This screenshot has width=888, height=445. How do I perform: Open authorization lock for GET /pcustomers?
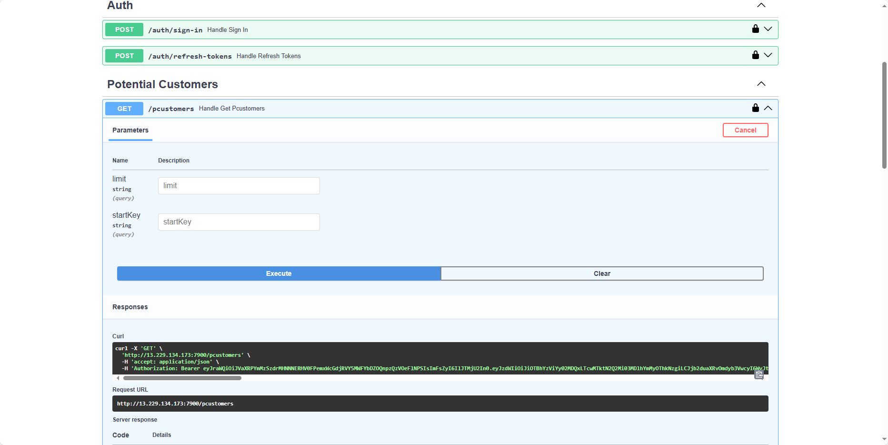pyautogui.click(x=755, y=108)
